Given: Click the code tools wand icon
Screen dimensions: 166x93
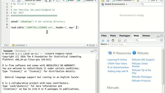Looking at the screenshot, I should (50, 1).
